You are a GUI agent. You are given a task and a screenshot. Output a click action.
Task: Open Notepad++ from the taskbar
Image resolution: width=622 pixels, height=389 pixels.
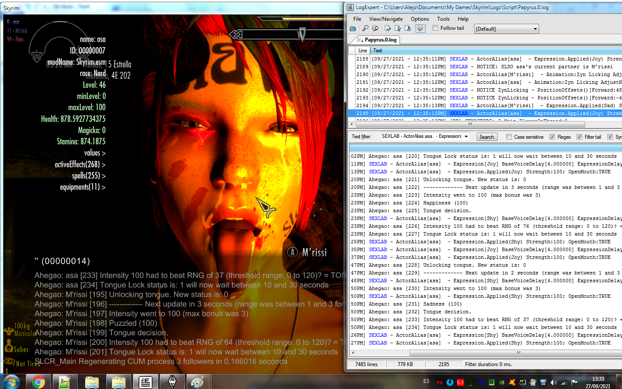point(65,382)
